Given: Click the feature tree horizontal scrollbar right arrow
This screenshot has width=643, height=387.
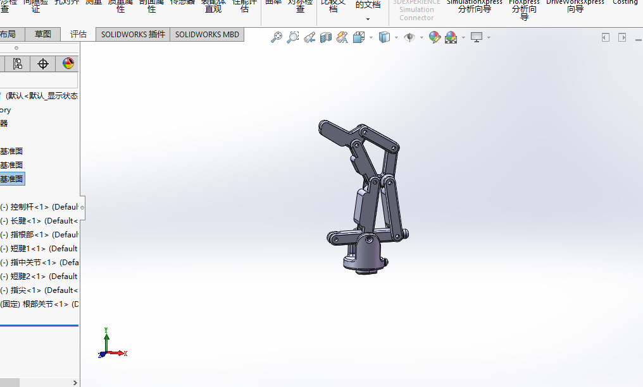Looking at the screenshot, I should 75,383.
